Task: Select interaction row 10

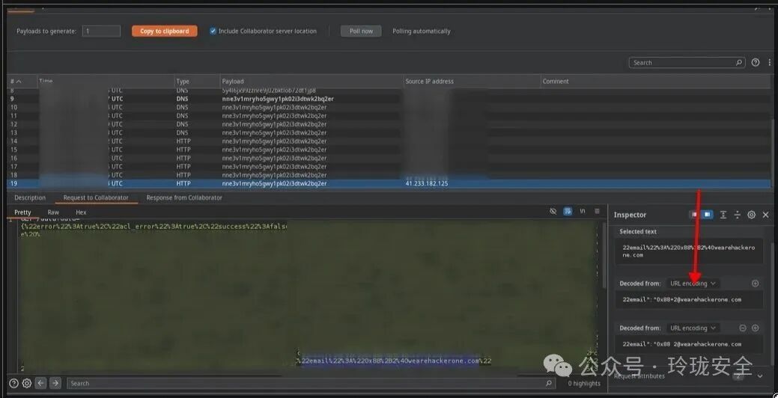Action: 389,107
